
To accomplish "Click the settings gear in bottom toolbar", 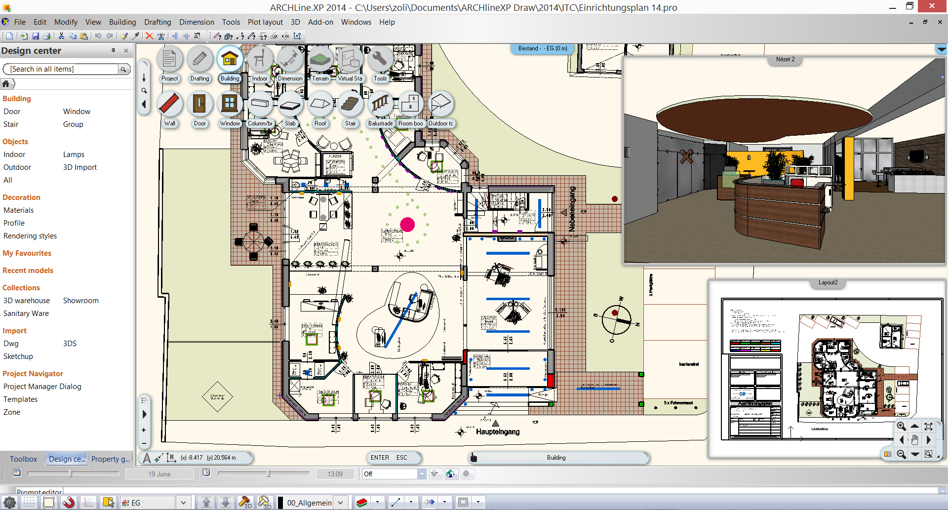I will pos(9,503).
